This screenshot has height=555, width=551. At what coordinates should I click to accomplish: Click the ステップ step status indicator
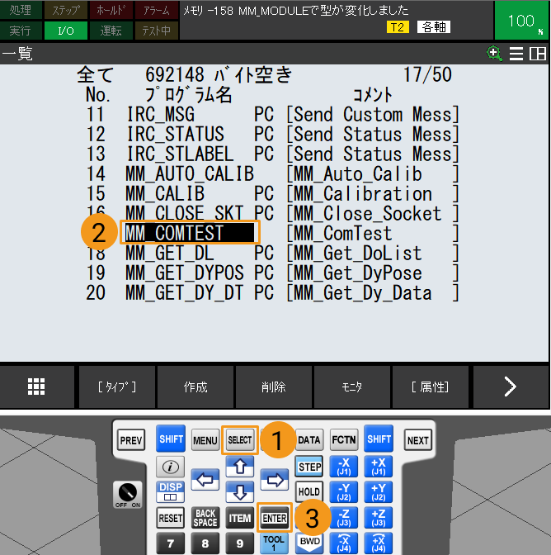[66, 10]
